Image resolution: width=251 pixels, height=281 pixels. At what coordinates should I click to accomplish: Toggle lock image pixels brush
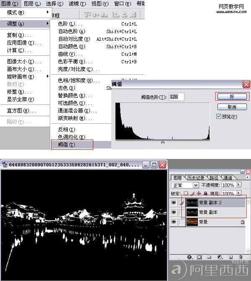click(193, 193)
